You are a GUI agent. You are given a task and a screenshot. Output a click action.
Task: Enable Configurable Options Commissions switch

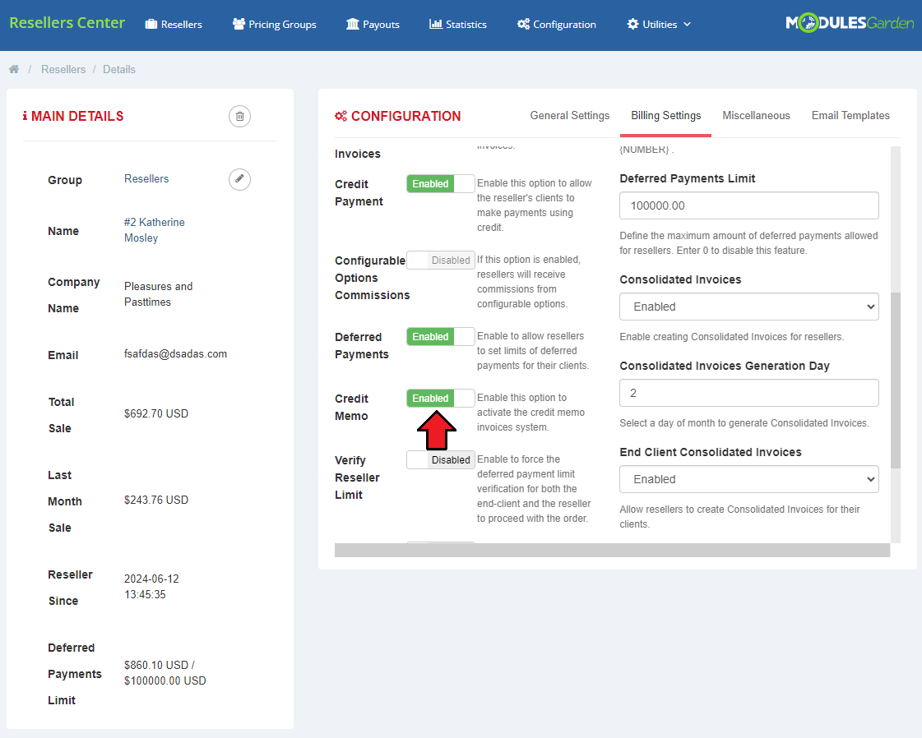440,261
